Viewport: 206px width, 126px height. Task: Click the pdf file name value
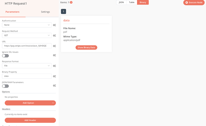click(x=65, y=32)
